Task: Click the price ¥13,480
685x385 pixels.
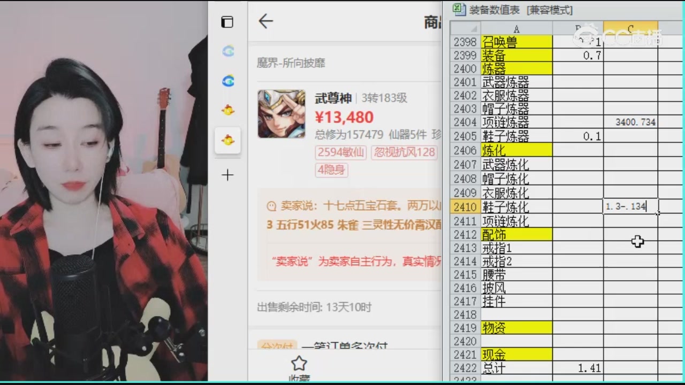Action: 344,117
